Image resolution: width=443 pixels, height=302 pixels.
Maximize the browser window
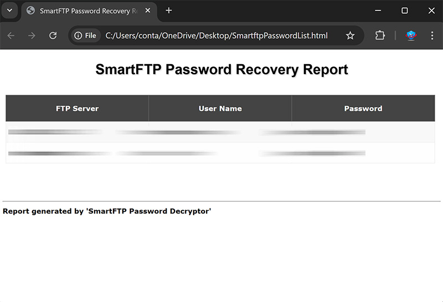tap(405, 11)
